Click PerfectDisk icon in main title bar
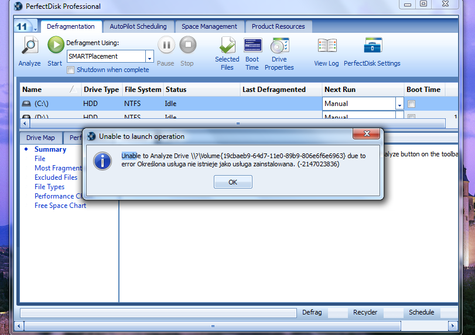 pyautogui.click(x=18, y=6)
